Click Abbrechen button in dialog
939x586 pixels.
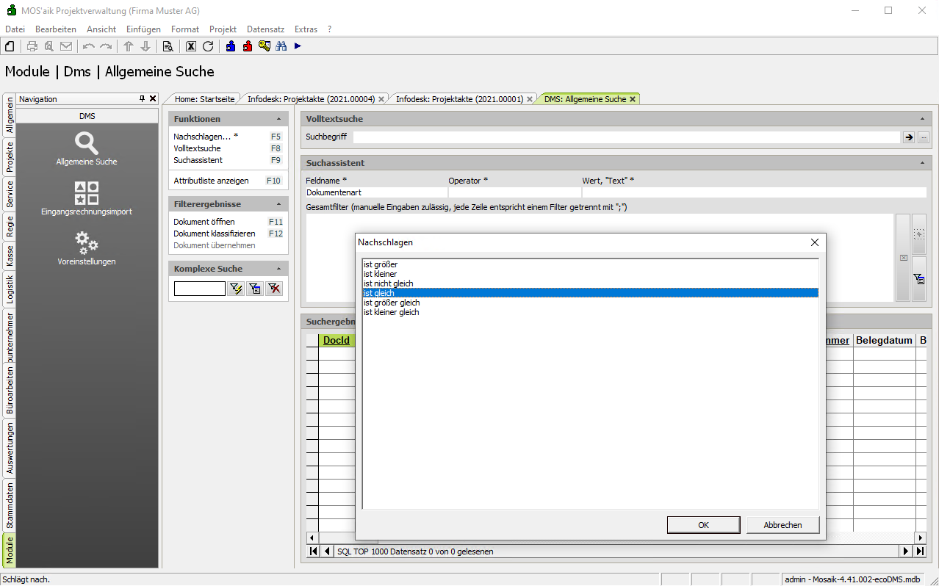click(782, 525)
